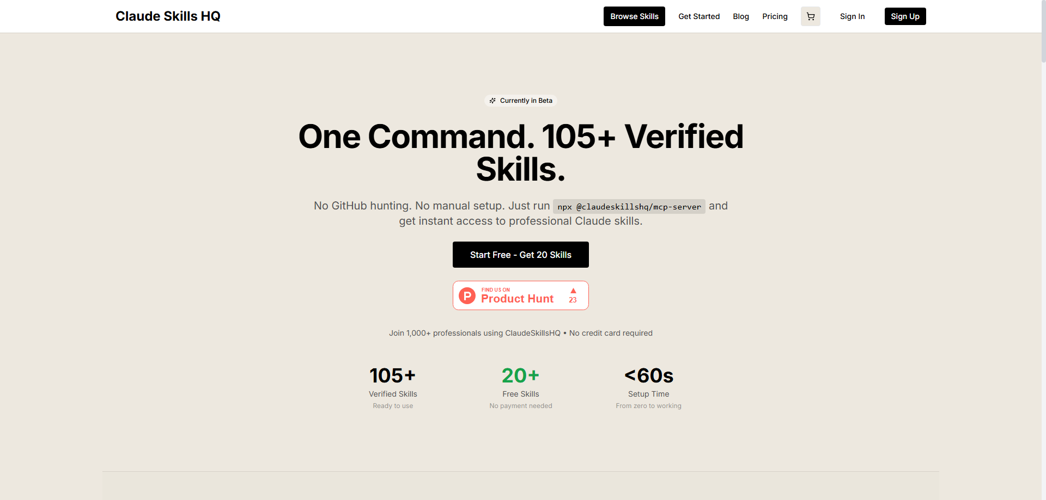This screenshot has width=1046, height=500.
Task: Open the Browse Skills page
Action: (x=634, y=16)
